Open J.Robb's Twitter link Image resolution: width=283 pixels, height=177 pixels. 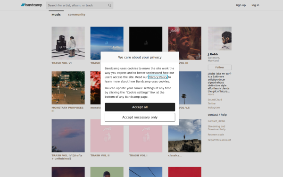212,104
